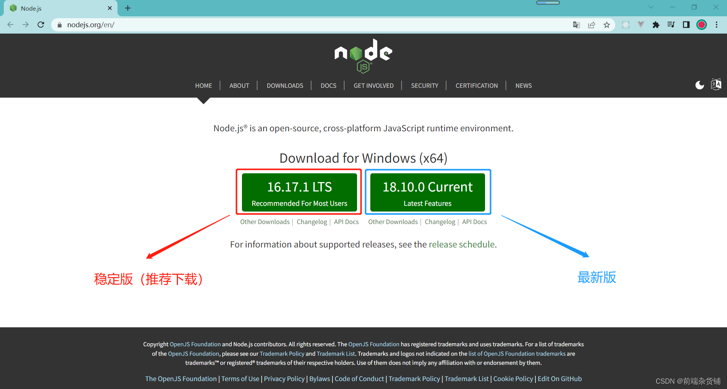Bookmark this page with the star icon
727x389 pixels.
click(x=607, y=25)
